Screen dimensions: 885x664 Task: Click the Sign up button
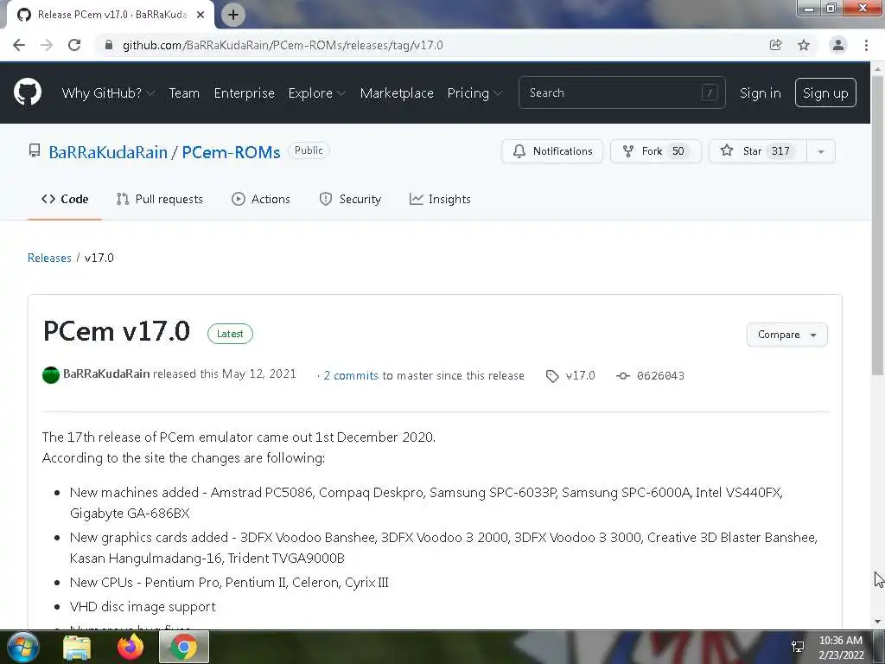825,93
